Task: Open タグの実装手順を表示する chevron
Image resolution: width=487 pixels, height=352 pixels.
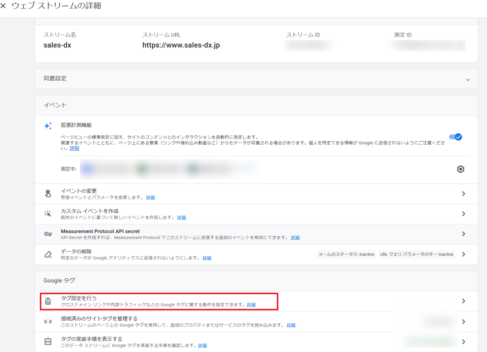Action: [x=464, y=342]
